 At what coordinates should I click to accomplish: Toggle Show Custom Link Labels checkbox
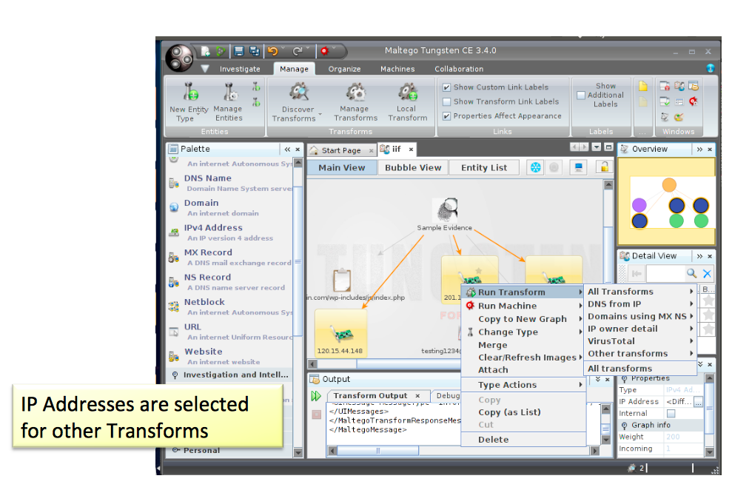(447, 87)
